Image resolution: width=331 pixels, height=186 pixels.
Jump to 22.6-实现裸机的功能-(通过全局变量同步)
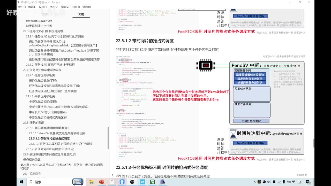click(x=49, y=154)
